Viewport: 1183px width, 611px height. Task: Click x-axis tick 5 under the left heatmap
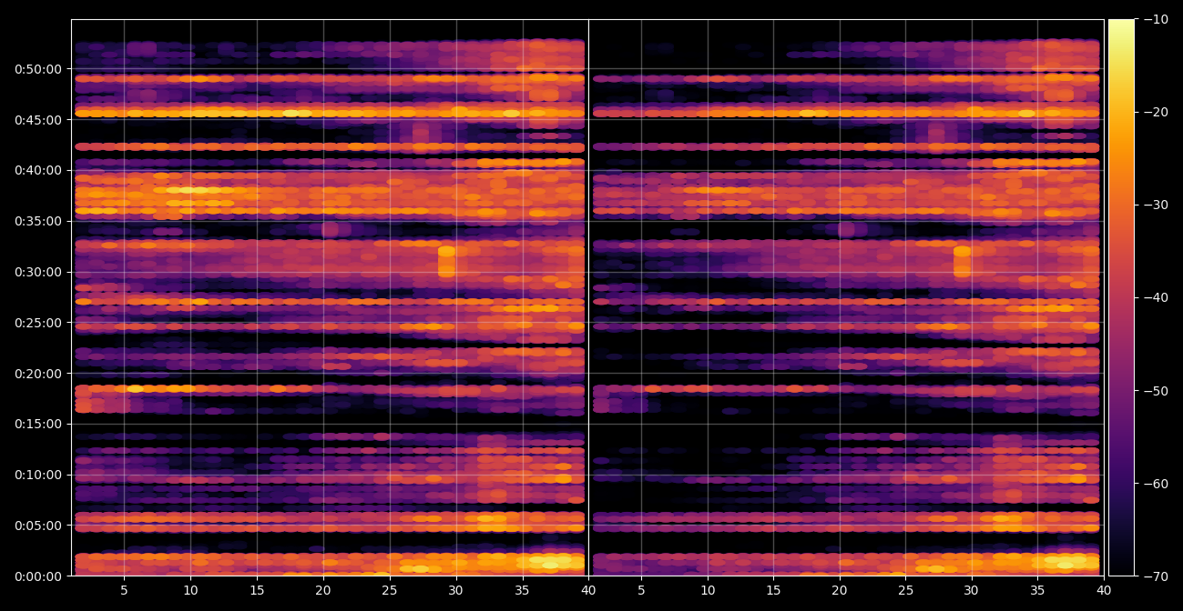click(125, 590)
